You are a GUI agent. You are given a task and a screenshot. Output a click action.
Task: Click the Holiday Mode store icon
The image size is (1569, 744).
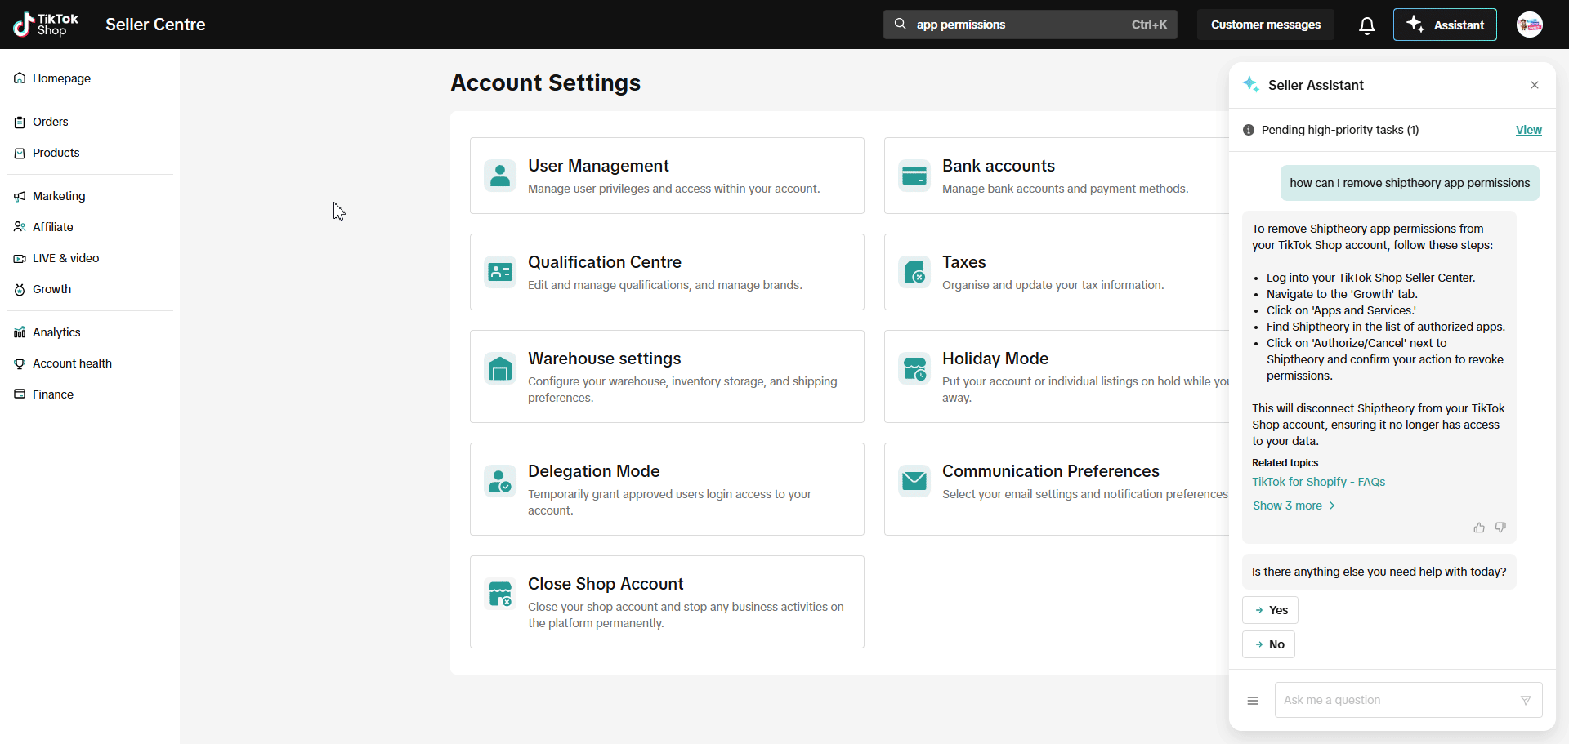[x=914, y=368]
